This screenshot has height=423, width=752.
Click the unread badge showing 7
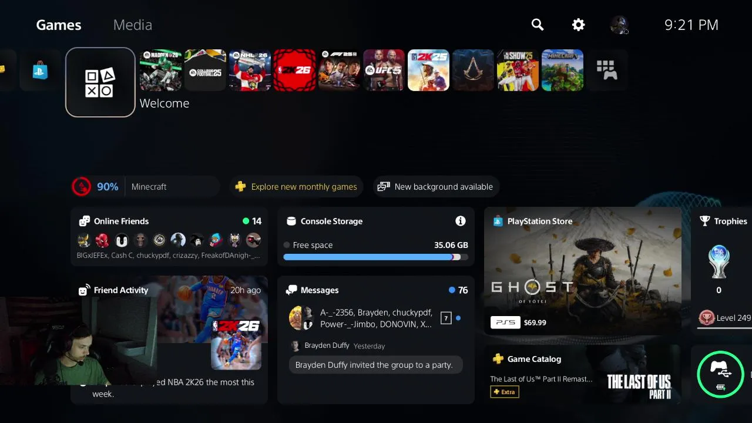446,318
